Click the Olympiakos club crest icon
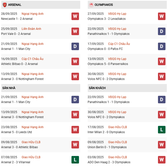The height and width of the screenshot is (166, 167). click(91, 5)
